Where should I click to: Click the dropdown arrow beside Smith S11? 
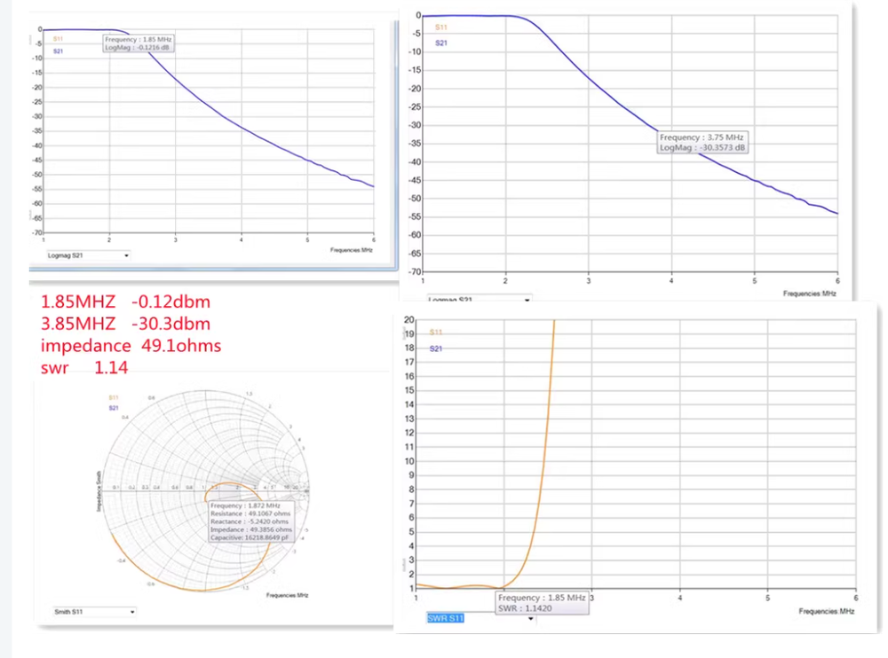click(x=132, y=612)
